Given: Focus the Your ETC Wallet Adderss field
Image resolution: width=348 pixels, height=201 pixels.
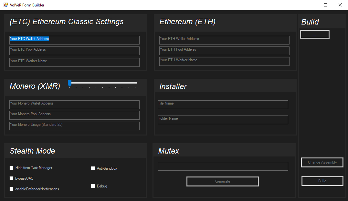Looking at the screenshot, I should (74, 40).
